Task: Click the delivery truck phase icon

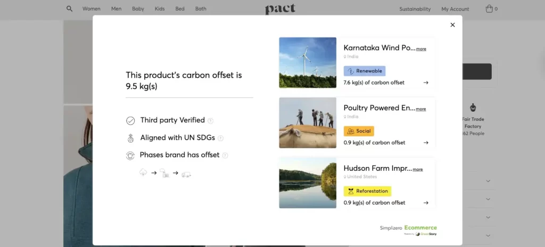Action: coord(186,175)
